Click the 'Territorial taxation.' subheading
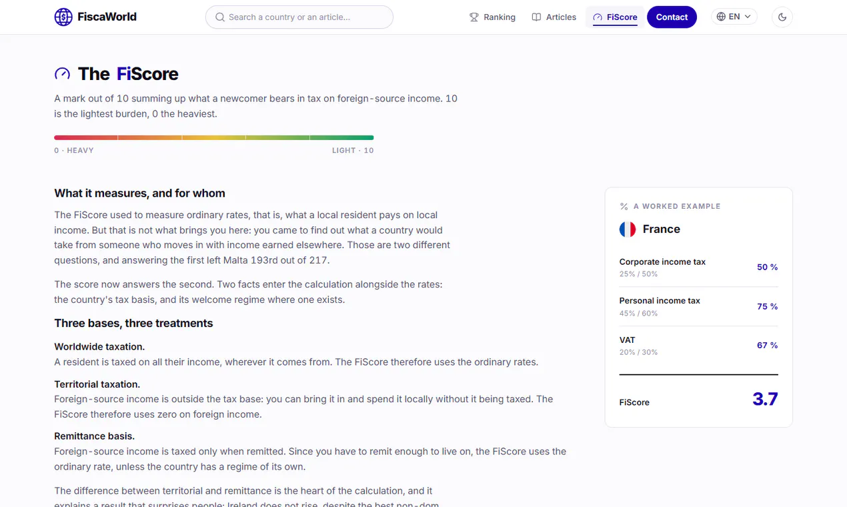This screenshot has height=507, width=847. click(x=97, y=384)
